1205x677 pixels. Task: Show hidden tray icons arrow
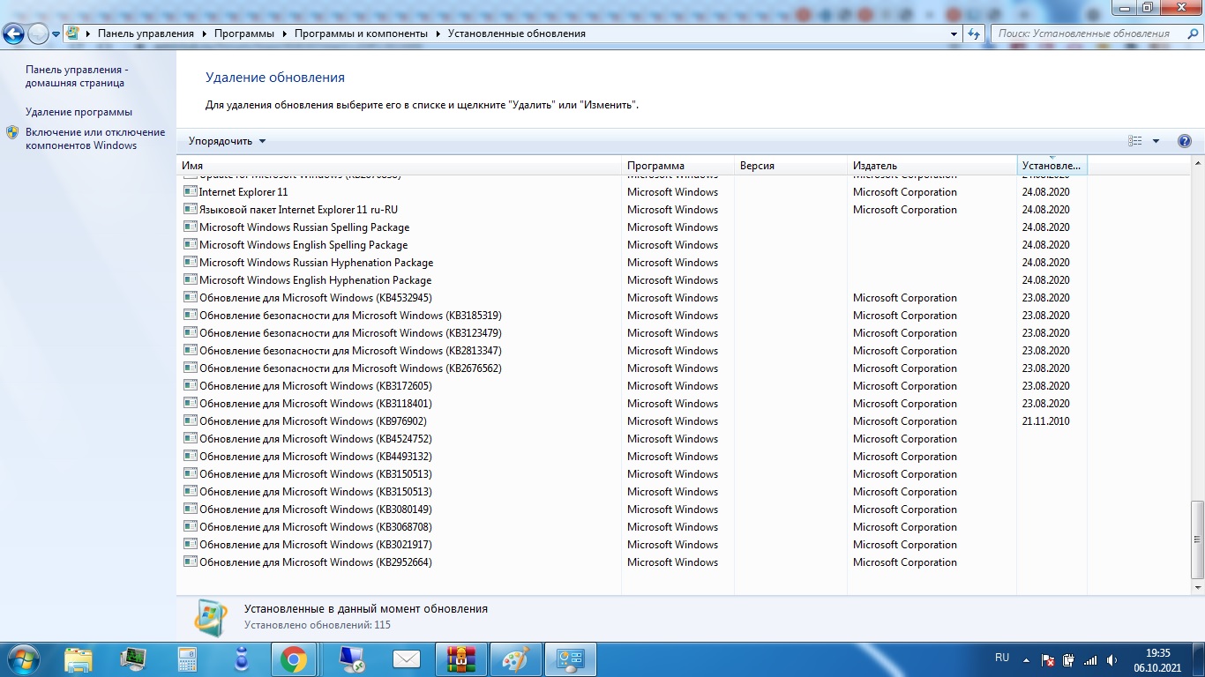[x=1026, y=659]
